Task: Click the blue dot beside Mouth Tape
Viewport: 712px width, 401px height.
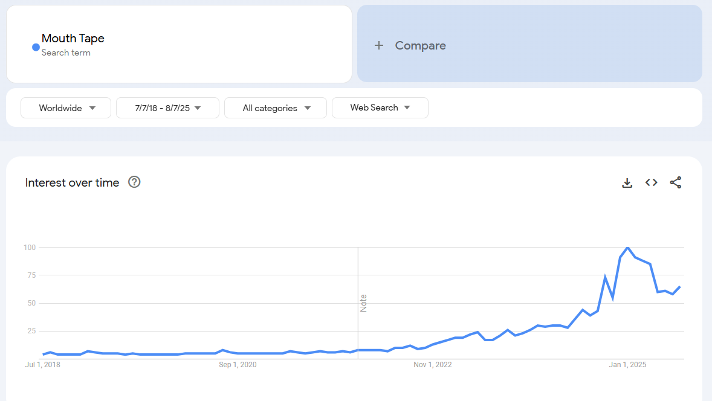Action: [x=36, y=47]
